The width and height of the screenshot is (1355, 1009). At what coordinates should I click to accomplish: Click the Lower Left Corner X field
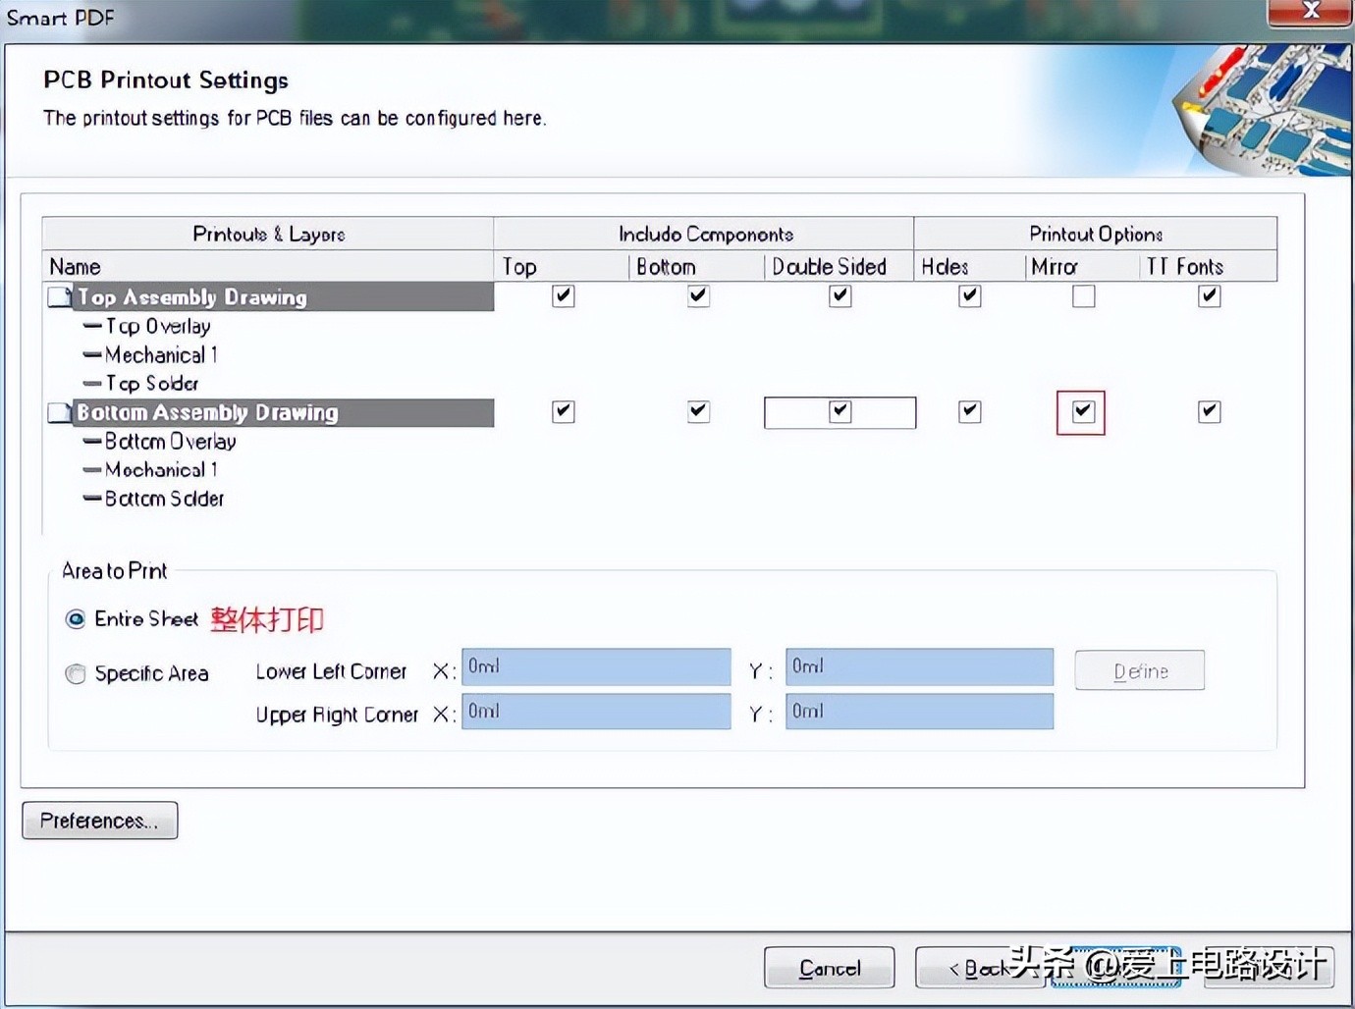tap(596, 667)
